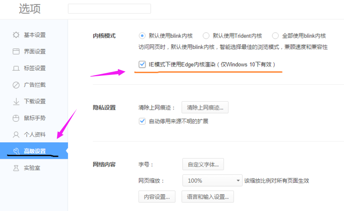Click the mouse icon beside 鼠标手势
This screenshot has width=344, height=211.
tap(16, 118)
